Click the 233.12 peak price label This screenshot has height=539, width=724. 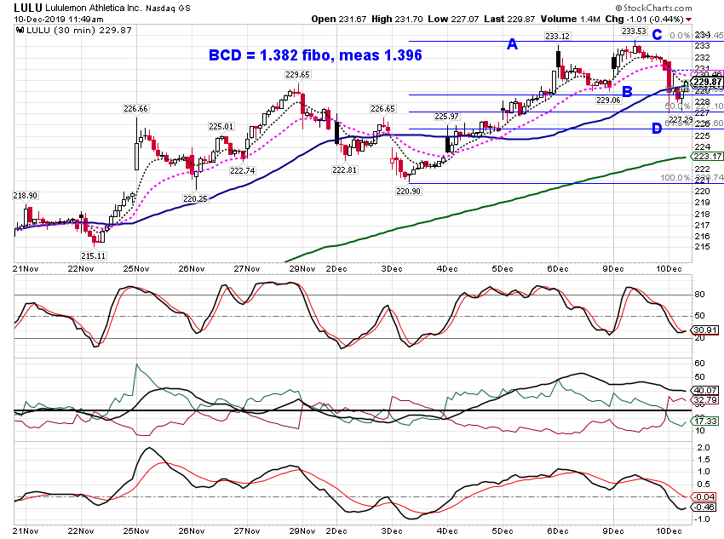pyautogui.click(x=557, y=37)
